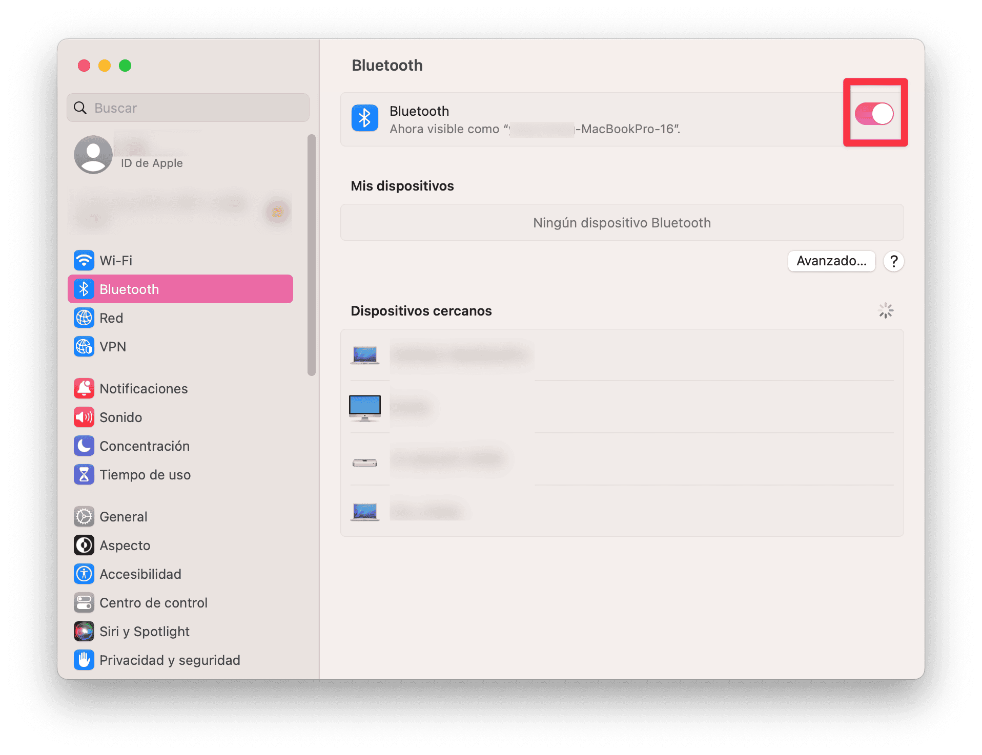Click the green full-screen window button
The width and height of the screenshot is (982, 755).
point(125,66)
